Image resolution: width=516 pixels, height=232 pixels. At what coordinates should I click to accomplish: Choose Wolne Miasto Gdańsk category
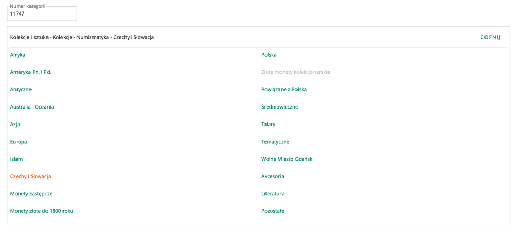tap(287, 159)
